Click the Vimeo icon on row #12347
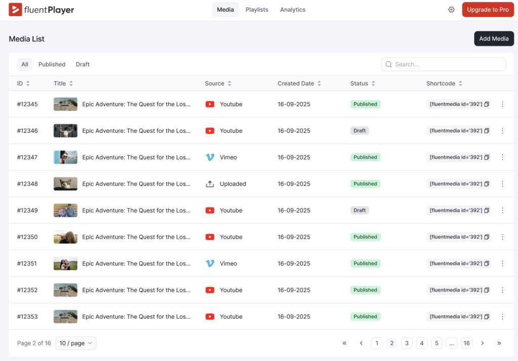 [x=210, y=157]
